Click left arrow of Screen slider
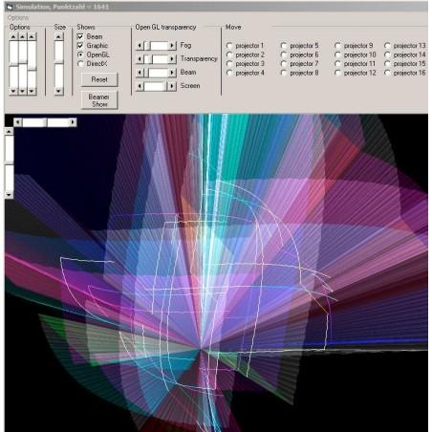432x432 pixels. pyautogui.click(x=140, y=86)
